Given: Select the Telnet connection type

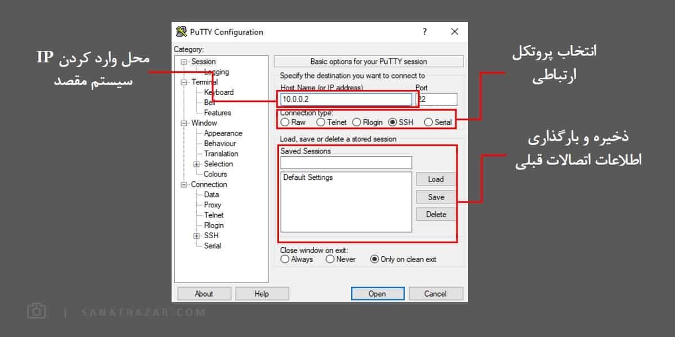Looking at the screenshot, I should [321, 122].
